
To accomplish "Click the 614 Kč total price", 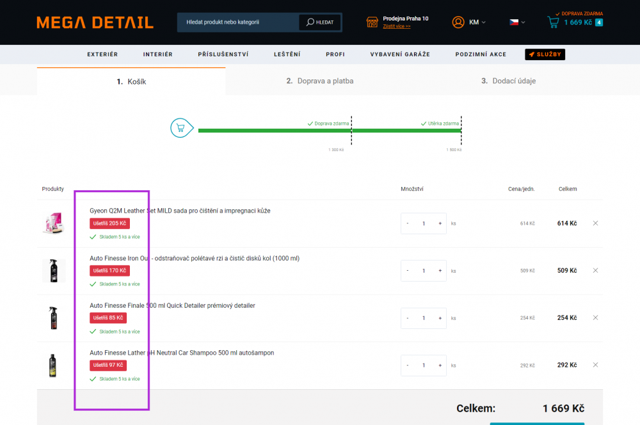I will tap(567, 223).
